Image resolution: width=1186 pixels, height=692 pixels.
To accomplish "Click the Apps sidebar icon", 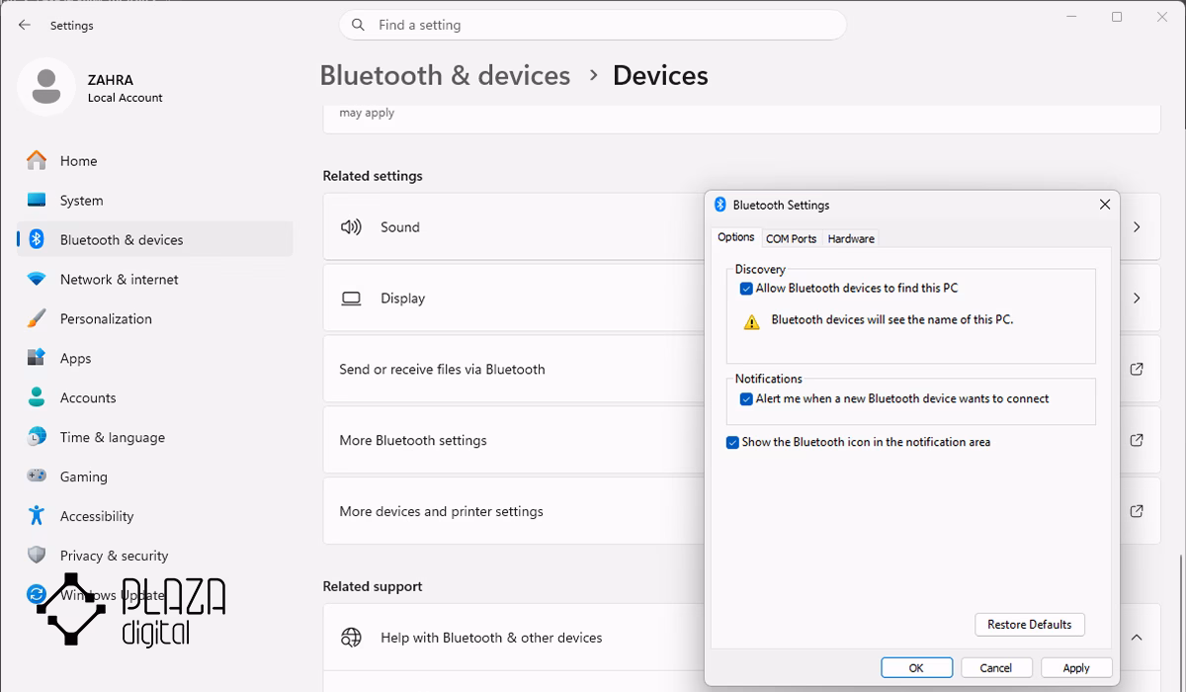I will [x=37, y=358].
